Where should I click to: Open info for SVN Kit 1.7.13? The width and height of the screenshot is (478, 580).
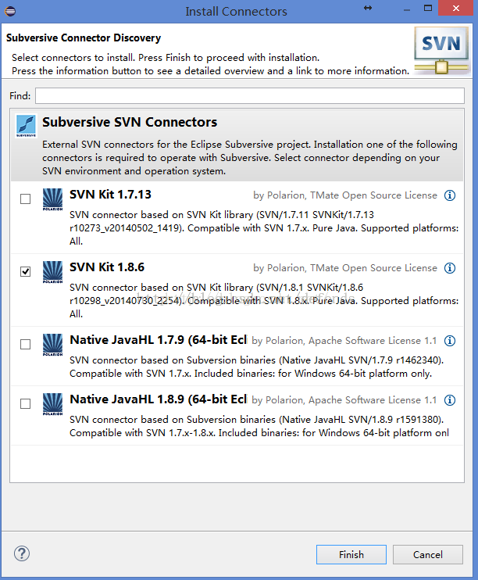click(x=450, y=195)
